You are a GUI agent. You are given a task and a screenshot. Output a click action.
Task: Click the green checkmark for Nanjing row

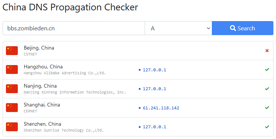click(x=267, y=89)
